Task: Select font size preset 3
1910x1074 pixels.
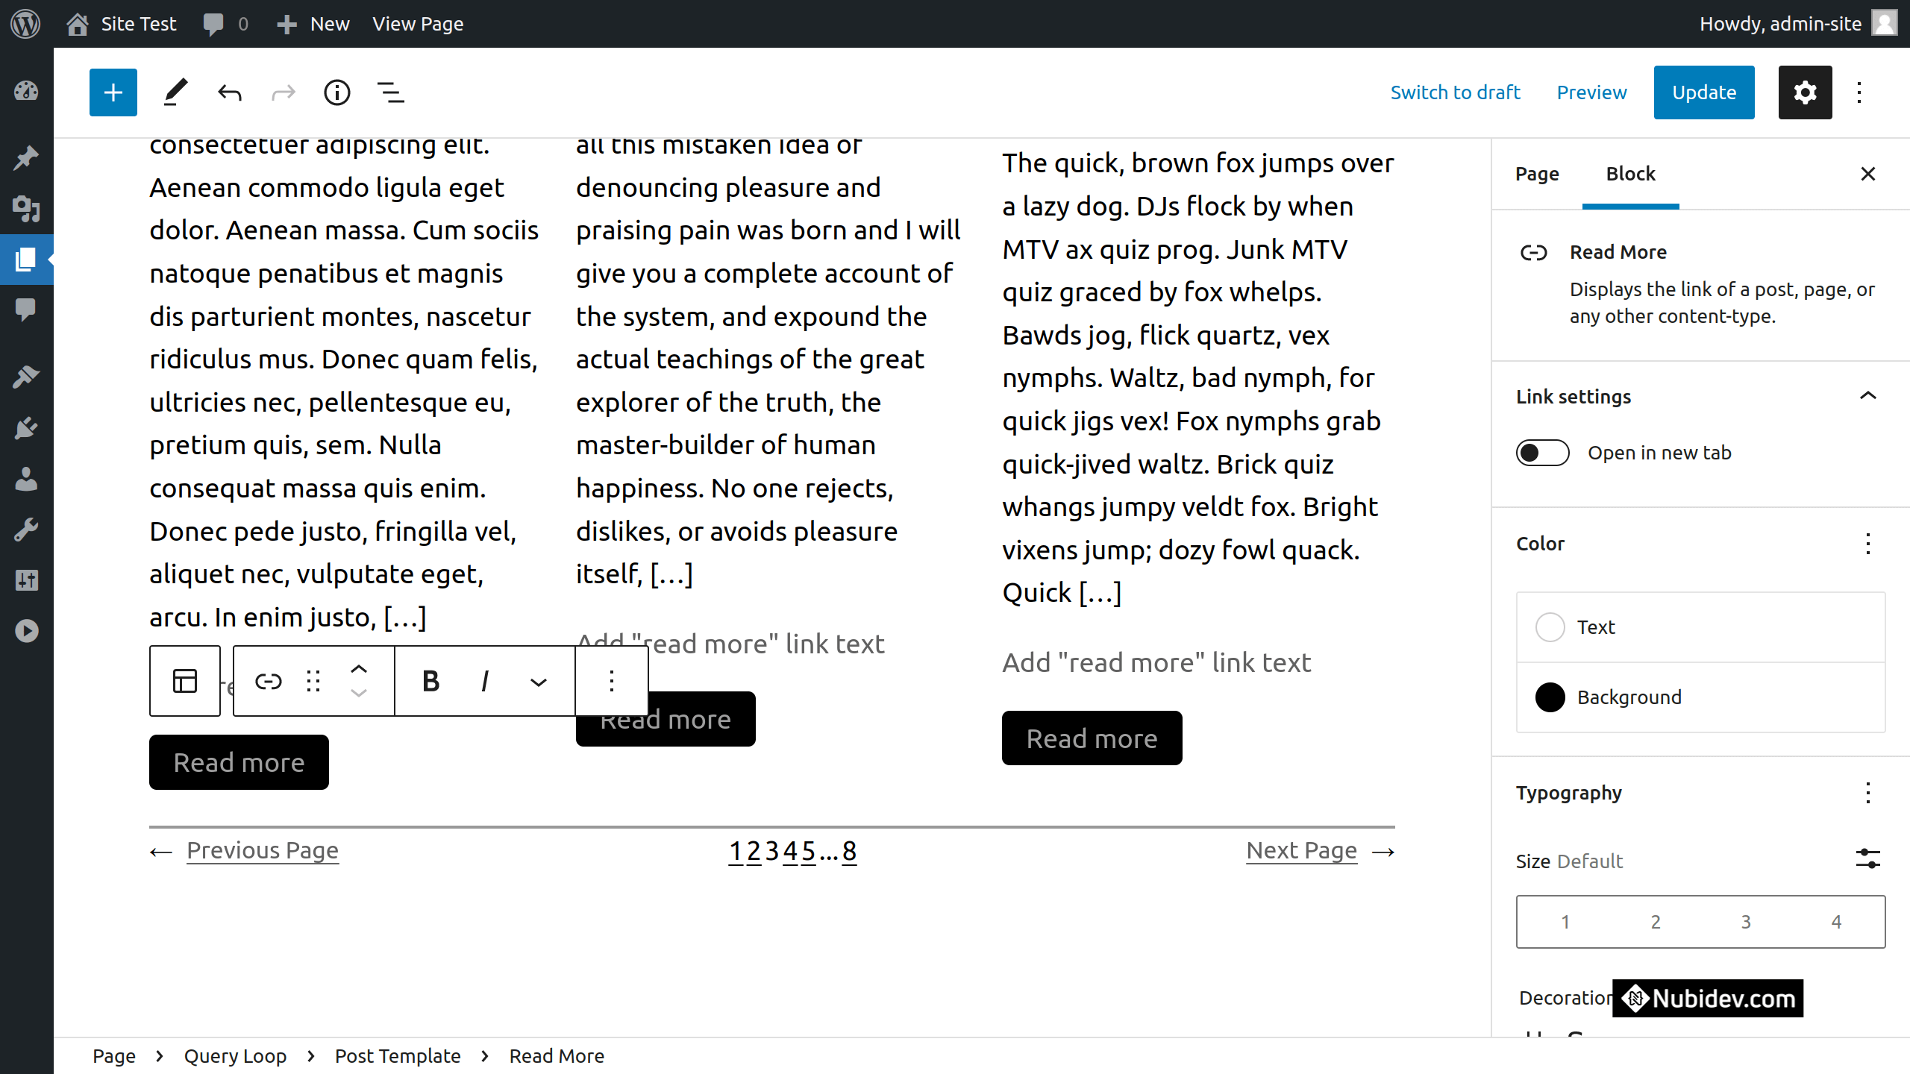Action: click(1745, 922)
